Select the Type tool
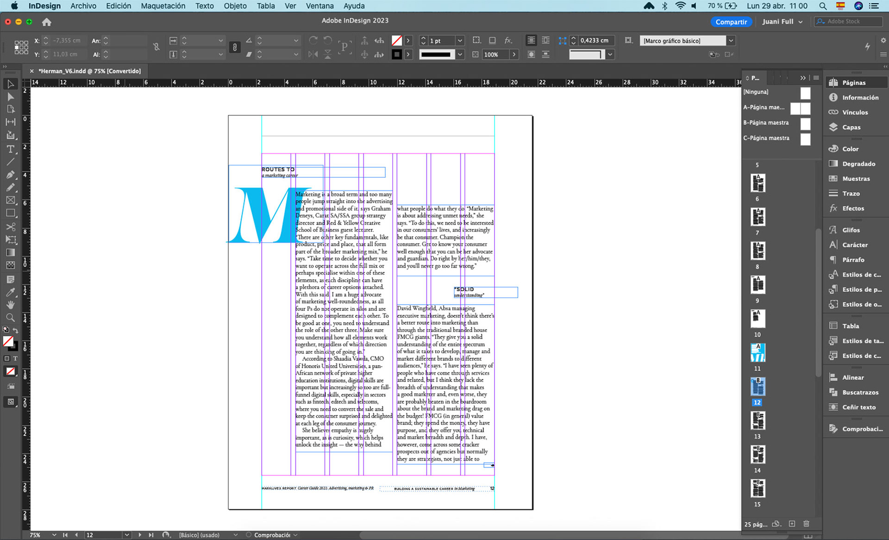The image size is (889, 540). (x=10, y=149)
